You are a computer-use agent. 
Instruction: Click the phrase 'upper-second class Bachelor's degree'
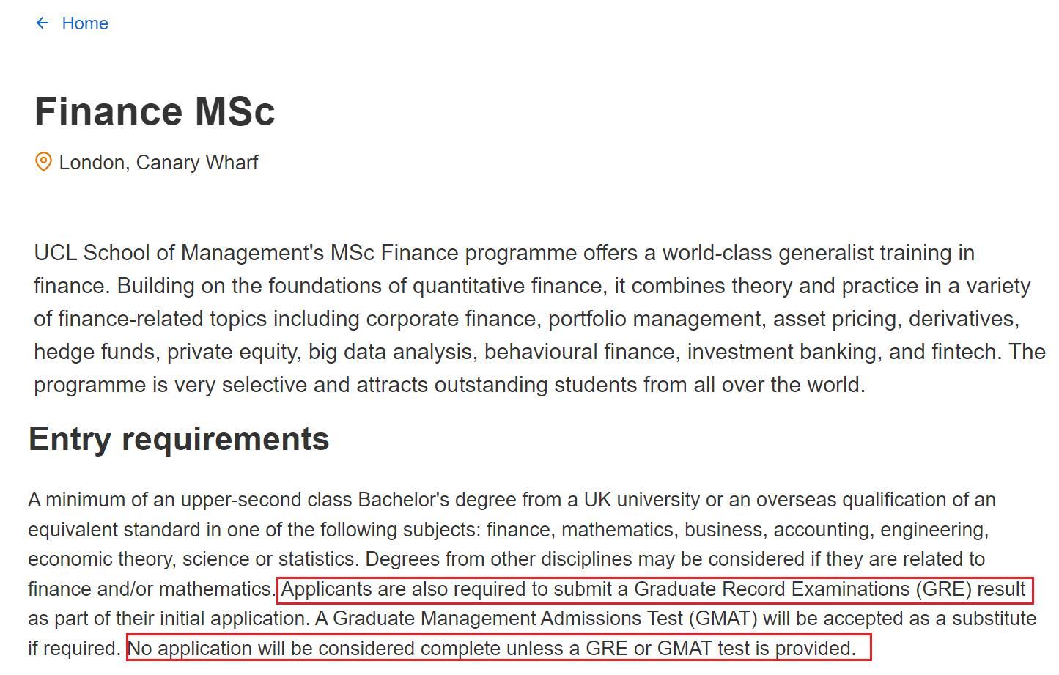306,500
